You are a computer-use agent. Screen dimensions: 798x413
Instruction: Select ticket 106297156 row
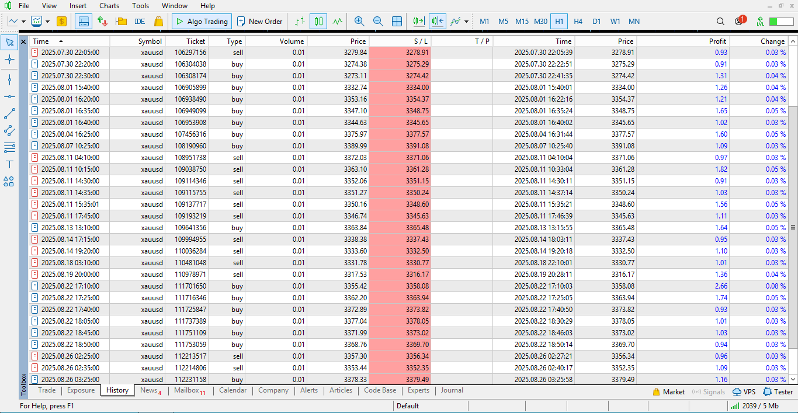[x=408, y=53]
